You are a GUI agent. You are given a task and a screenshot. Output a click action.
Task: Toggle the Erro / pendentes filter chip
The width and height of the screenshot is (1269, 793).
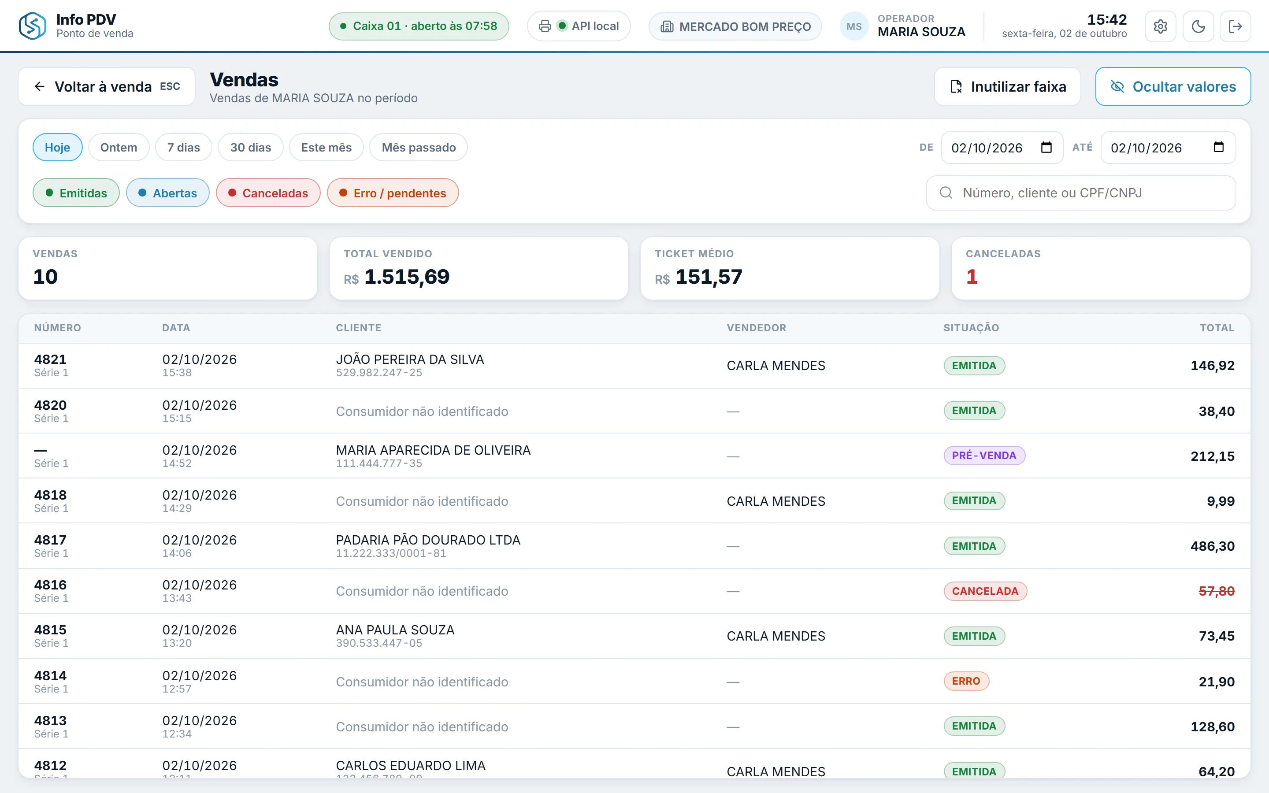(x=393, y=193)
